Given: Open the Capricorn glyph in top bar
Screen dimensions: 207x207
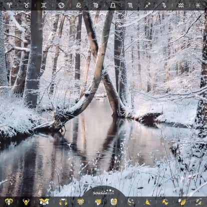Looking at the screenshot, I should [x=164, y=5].
